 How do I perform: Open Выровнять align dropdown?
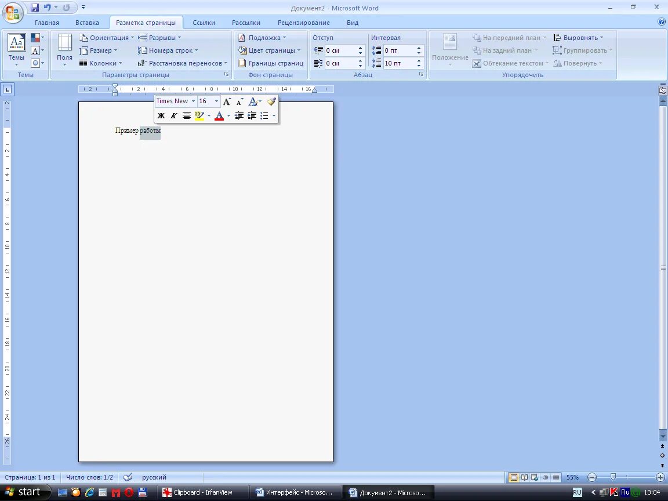pos(579,38)
